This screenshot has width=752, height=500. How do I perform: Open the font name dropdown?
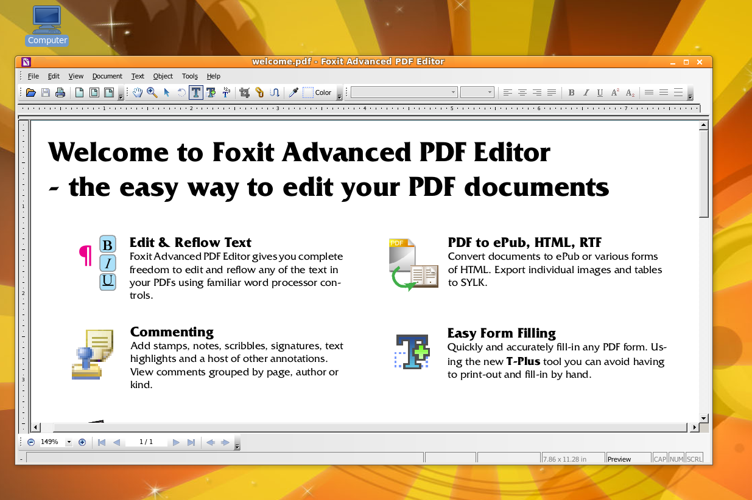point(453,92)
